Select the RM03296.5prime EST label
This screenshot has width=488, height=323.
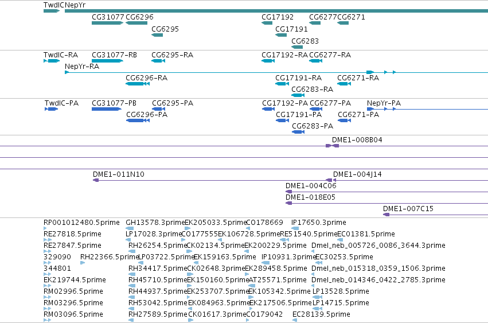coord(73,303)
